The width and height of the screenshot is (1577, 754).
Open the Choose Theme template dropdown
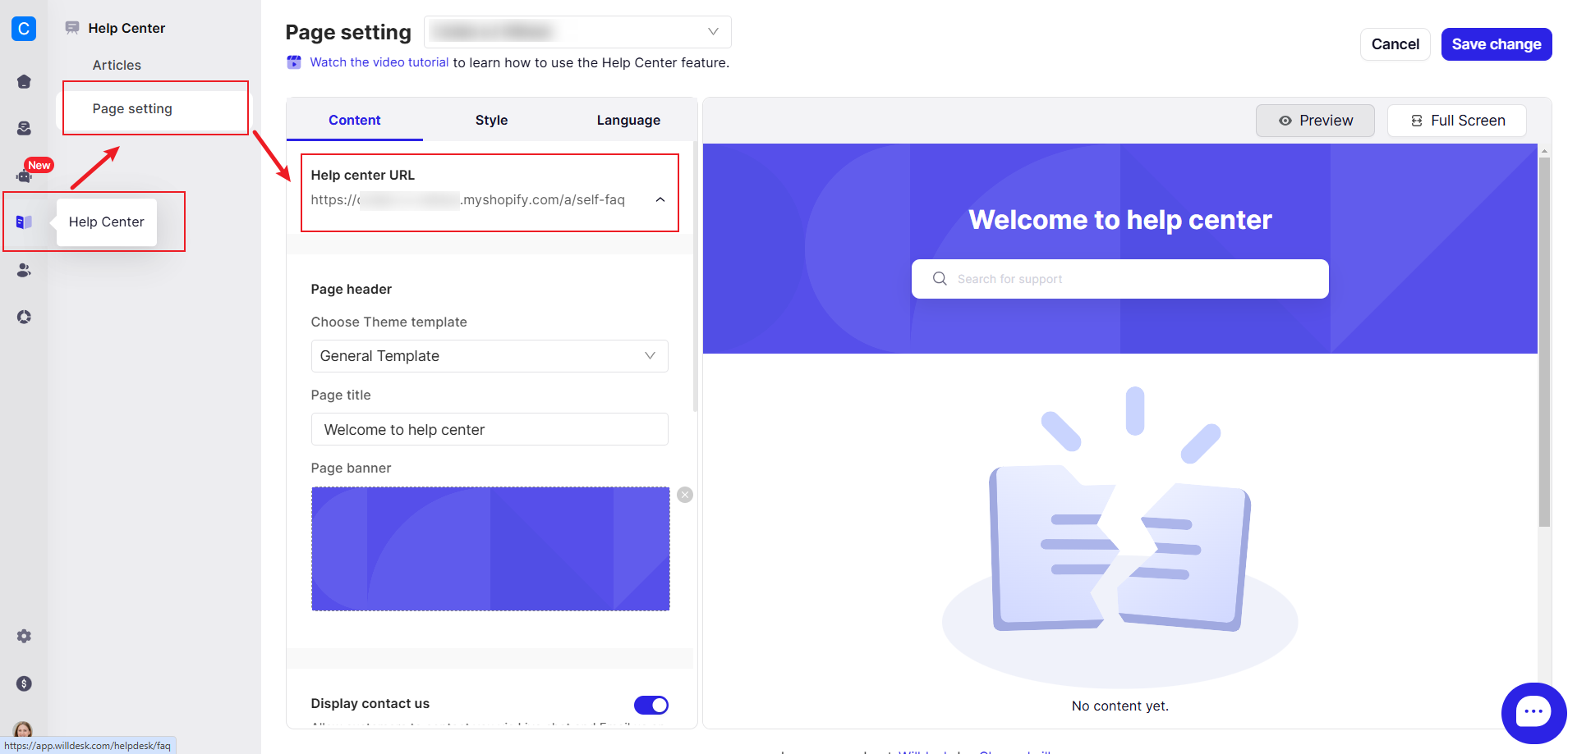[490, 356]
